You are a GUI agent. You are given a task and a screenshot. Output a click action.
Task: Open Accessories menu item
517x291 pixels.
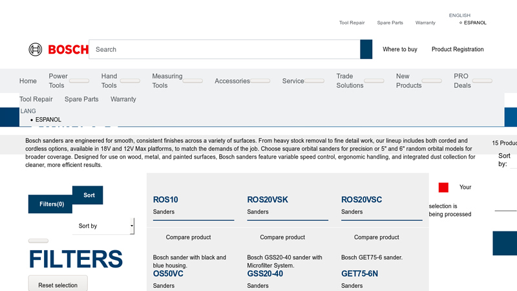[232, 81]
